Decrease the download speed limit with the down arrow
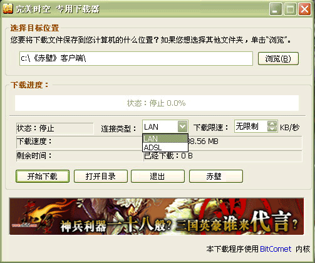315x263 pixels. (x=272, y=129)
